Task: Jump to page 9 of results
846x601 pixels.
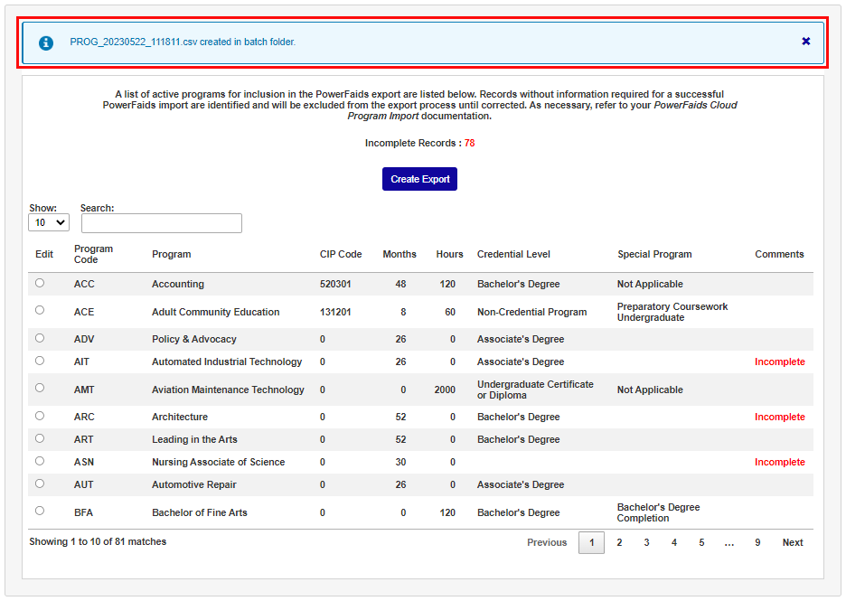Action: 757,542
